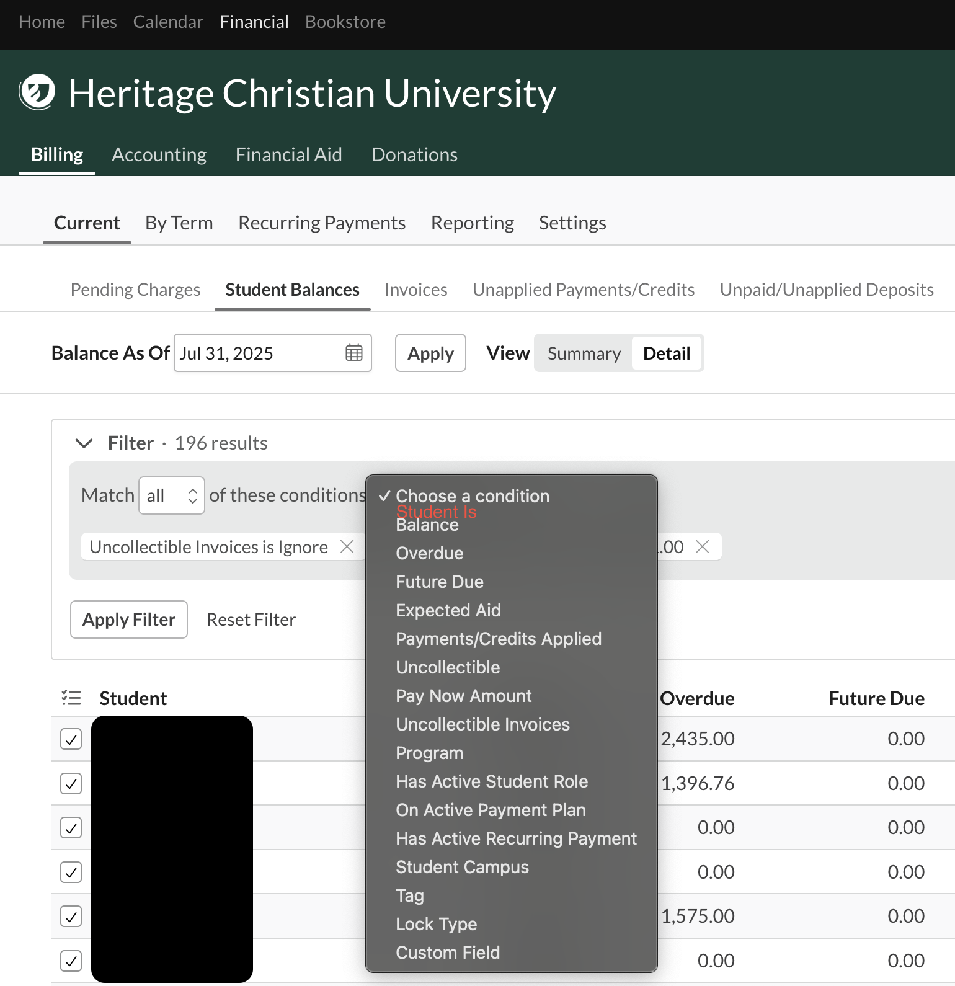Switch view to Summary
Screen dimensions: 955x986
click(x=584, y=353)
